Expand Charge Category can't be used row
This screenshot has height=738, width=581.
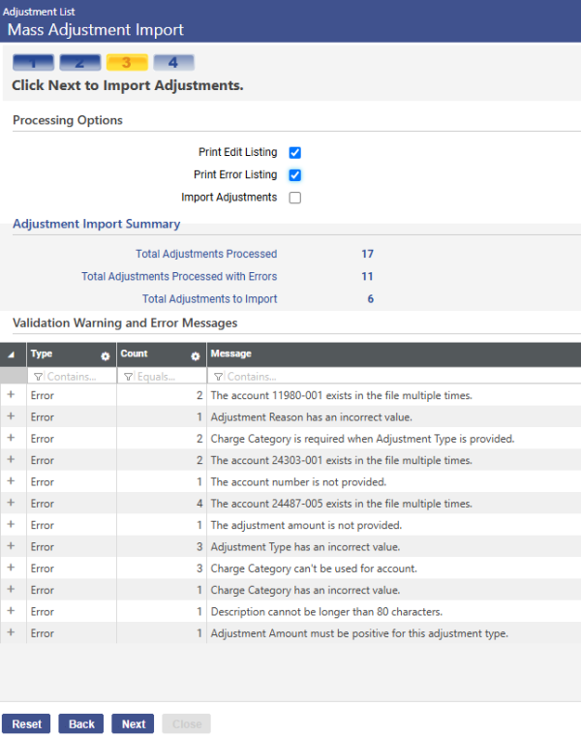pyautogui.click(x=11, y=568)
